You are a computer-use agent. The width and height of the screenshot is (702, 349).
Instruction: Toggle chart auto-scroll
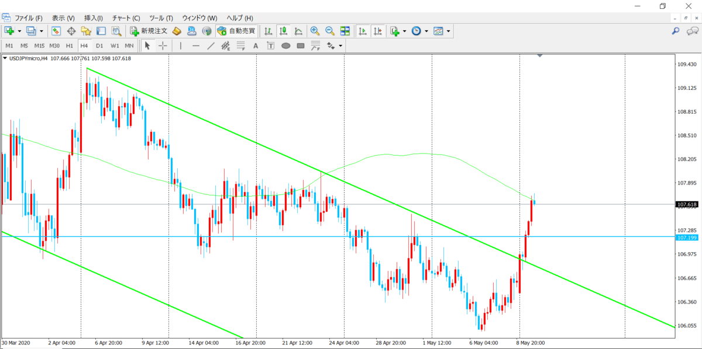[x=363, y=31]
